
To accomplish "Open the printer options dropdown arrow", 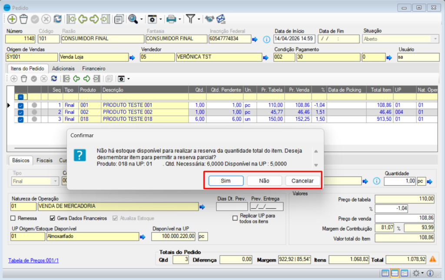I will click(179, 19).
